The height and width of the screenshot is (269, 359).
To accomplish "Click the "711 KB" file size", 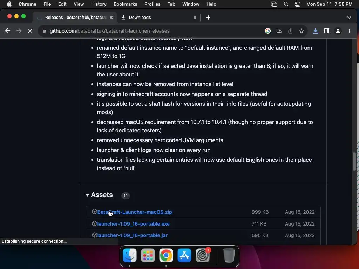I will 259,224.
